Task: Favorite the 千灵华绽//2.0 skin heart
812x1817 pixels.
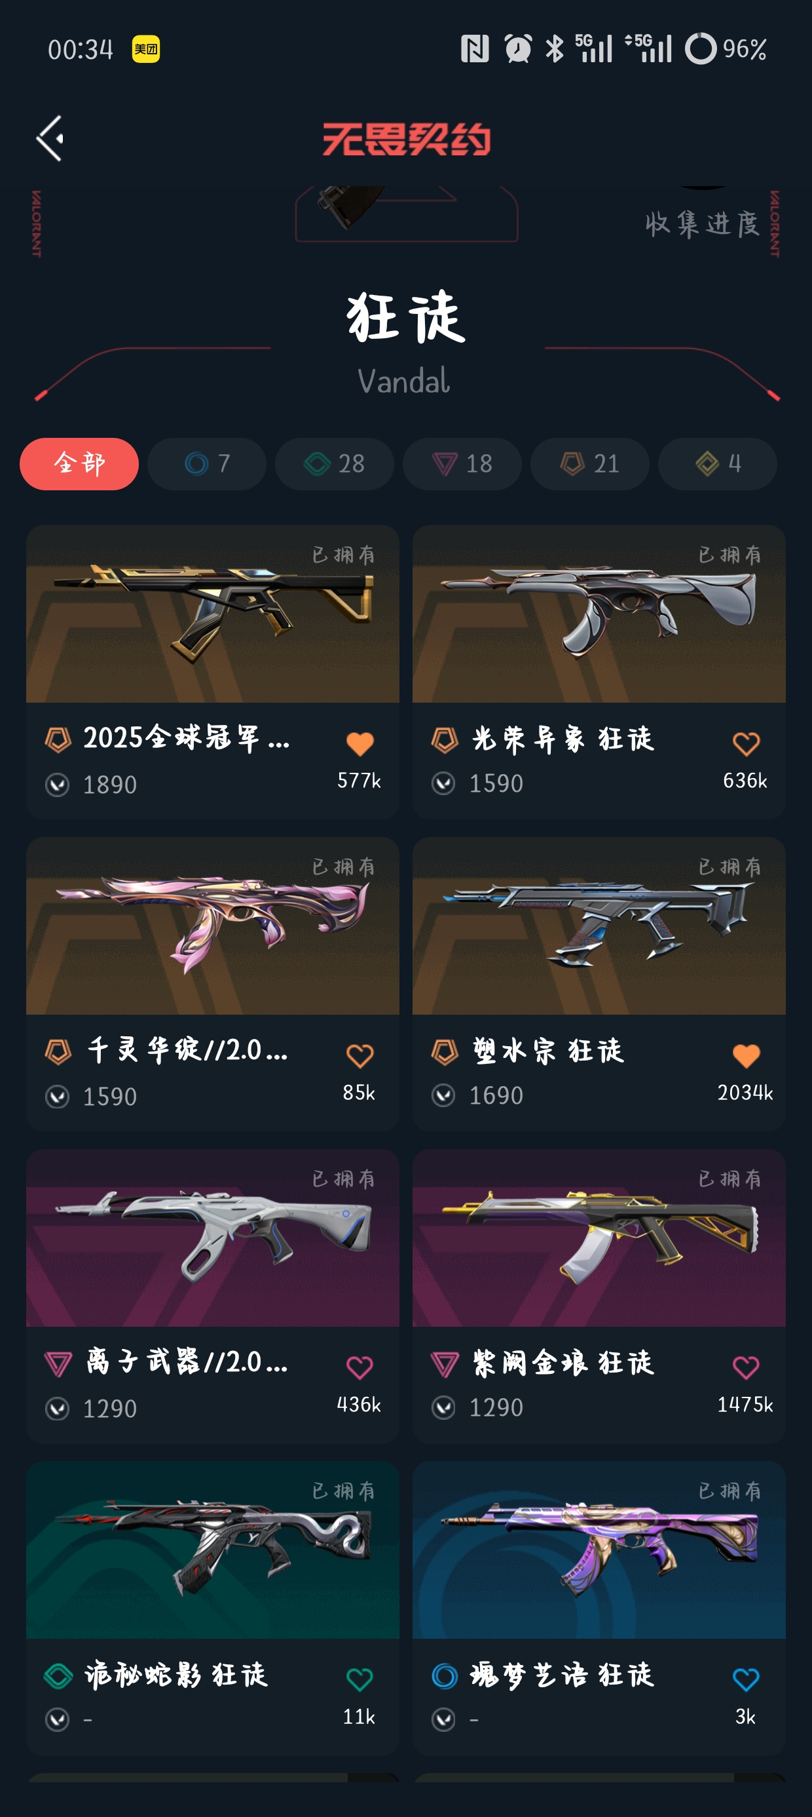Action: (360, 1056)
